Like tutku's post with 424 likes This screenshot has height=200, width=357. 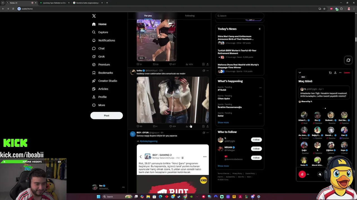(x=172, y=126)
